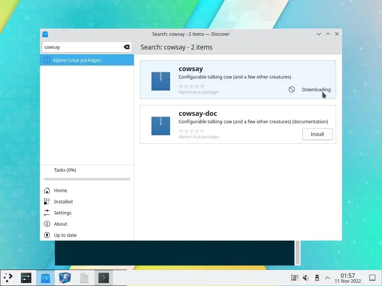This screenshot has height=286, width=382.
Task: Click the About info icon
Action: [47, 224]
